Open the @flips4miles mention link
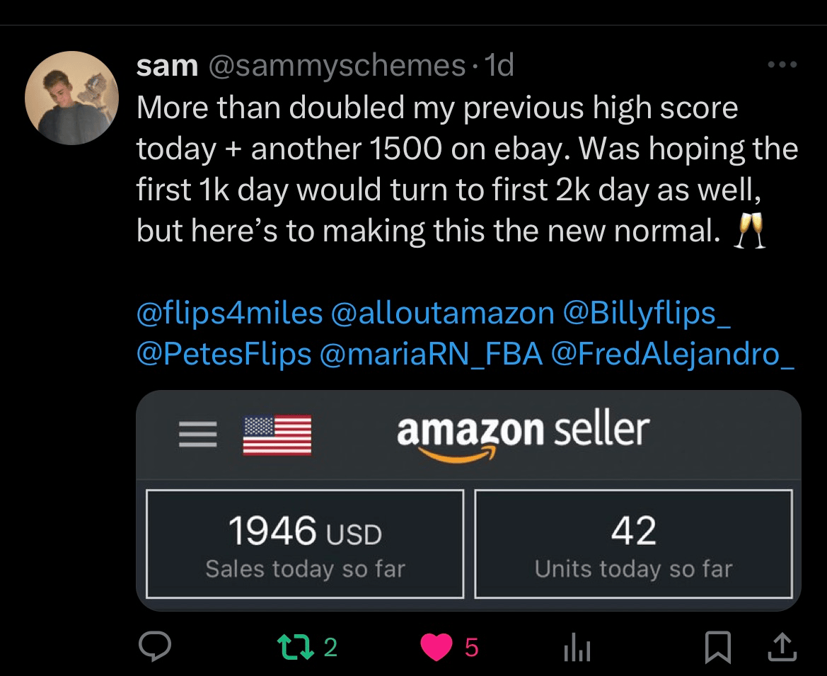This screenshot has width=827, height=676. [229, 314]
